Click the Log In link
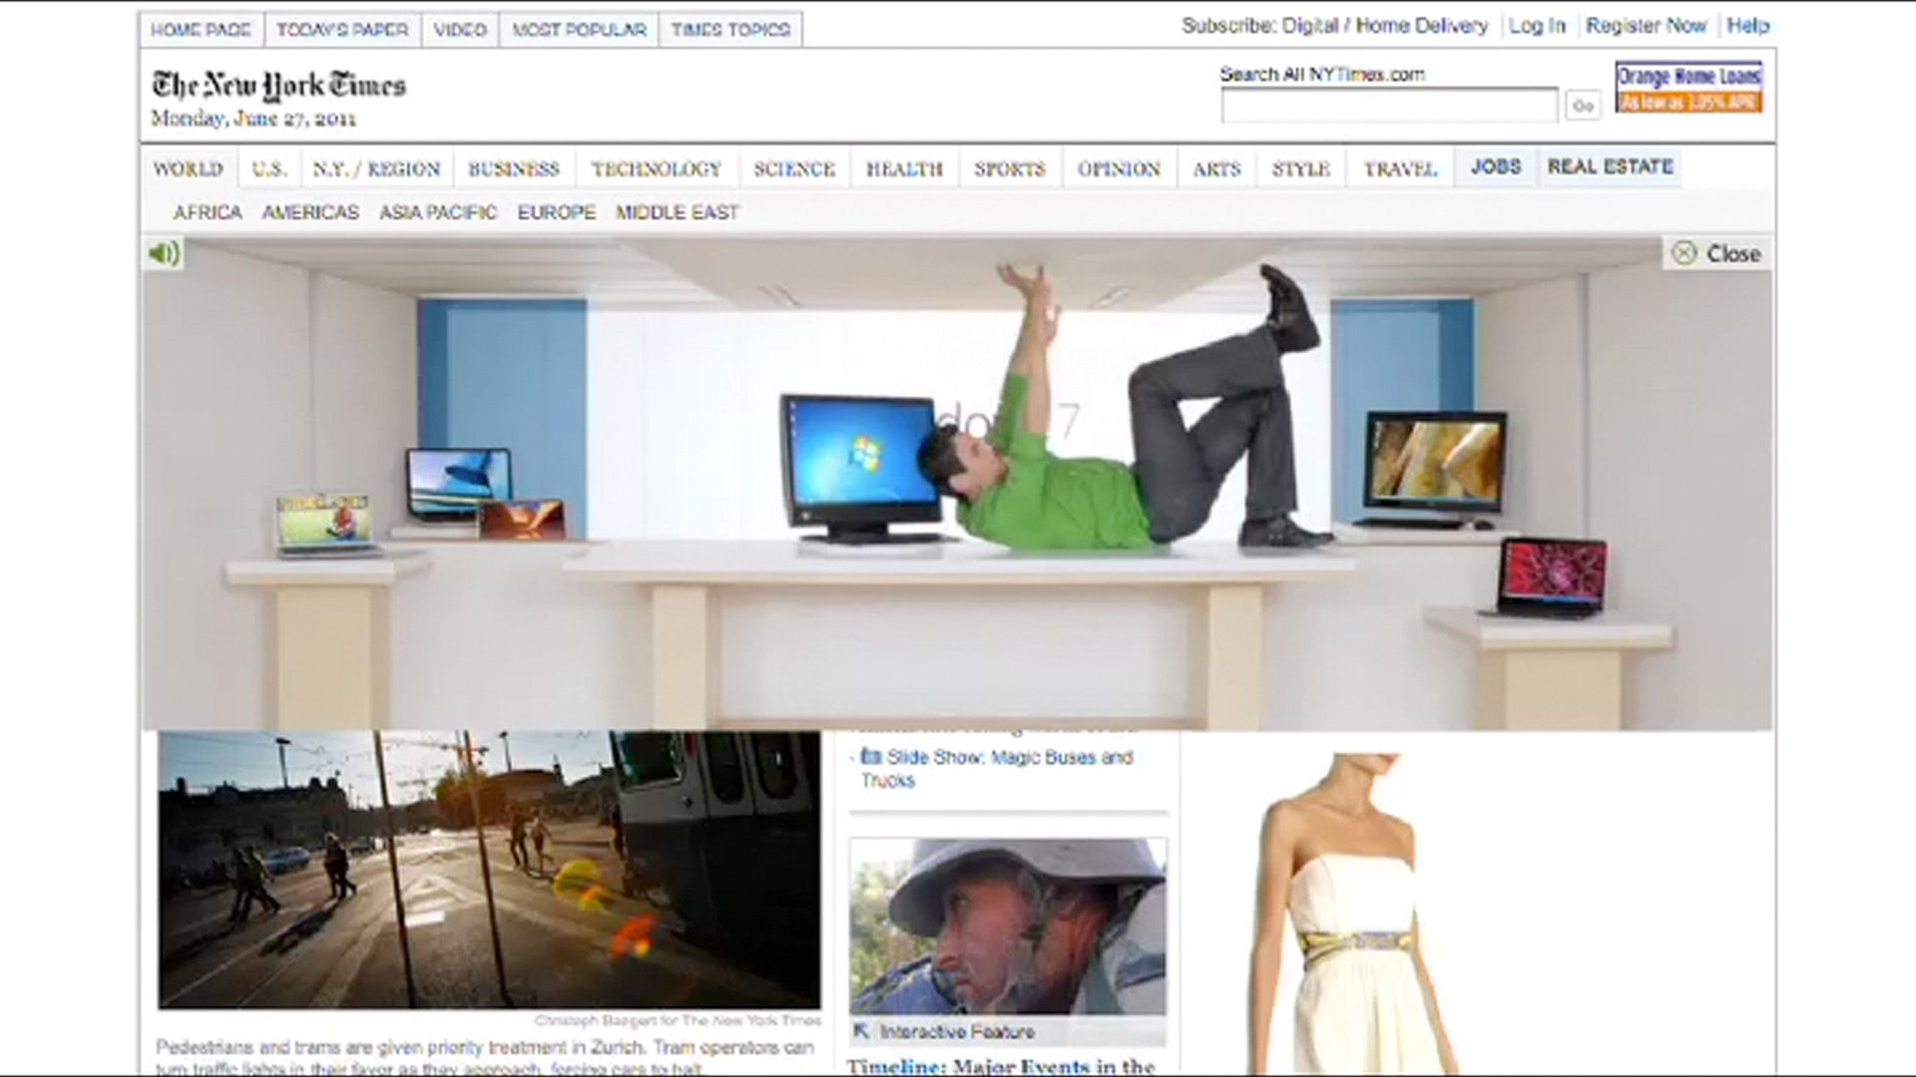This screenshot has height=1077, width=1916. coord(1537,26)
